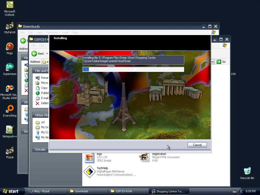
Task: Switch to Downloads taskbar item
Action: point(88,191)
